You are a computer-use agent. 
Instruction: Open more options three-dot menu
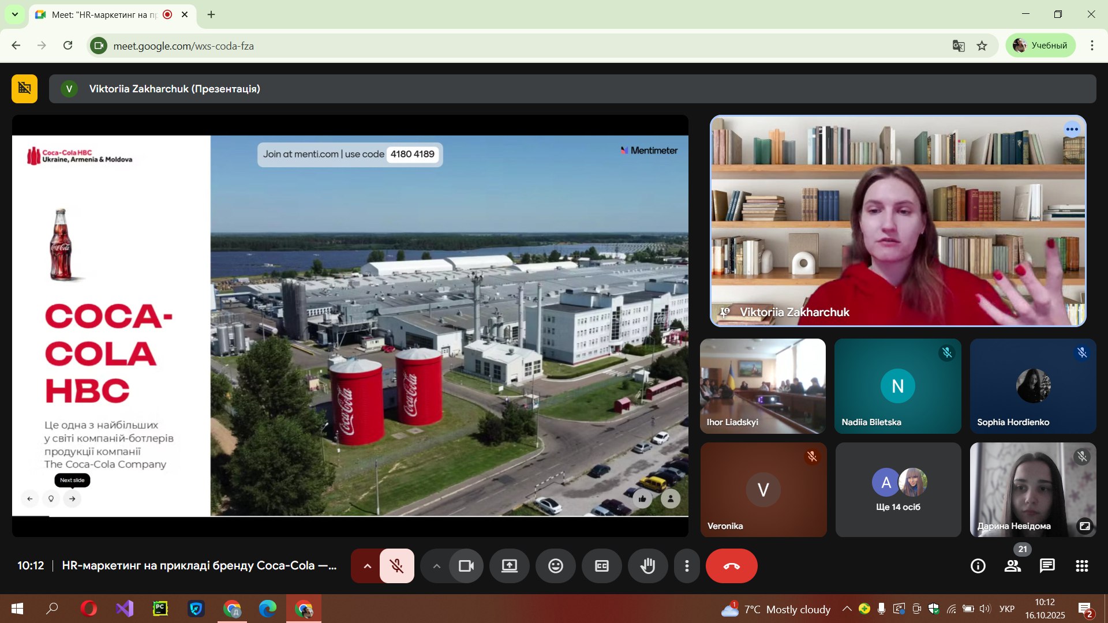pos(686,566)
